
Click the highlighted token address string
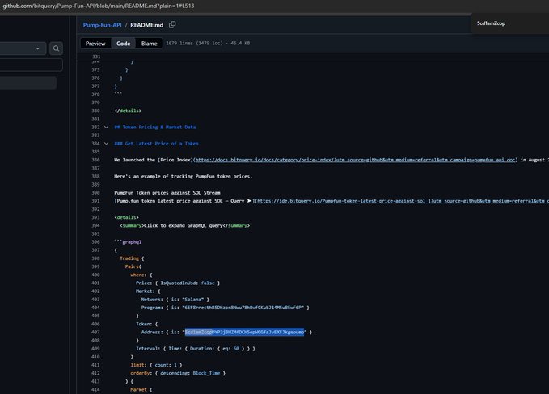click(244, 332)
